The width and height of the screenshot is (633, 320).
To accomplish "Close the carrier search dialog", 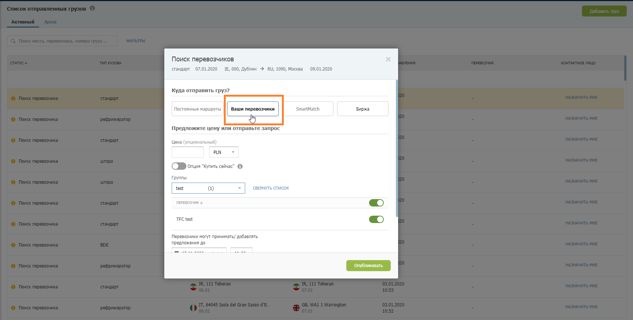I will (388, 60).
